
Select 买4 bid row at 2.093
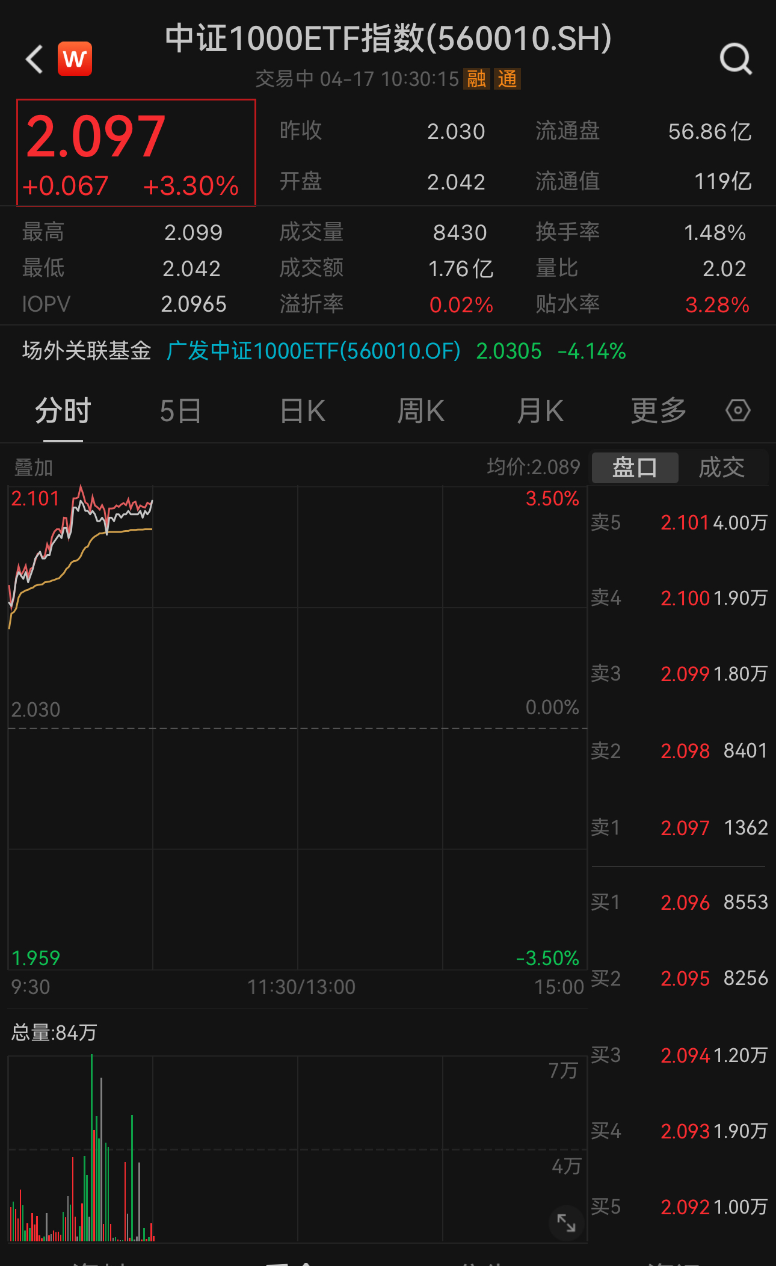coord(679,1131)
